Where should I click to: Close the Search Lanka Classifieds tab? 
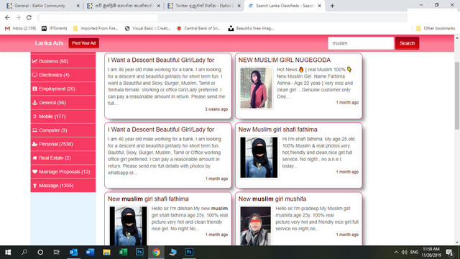point(319,6)
